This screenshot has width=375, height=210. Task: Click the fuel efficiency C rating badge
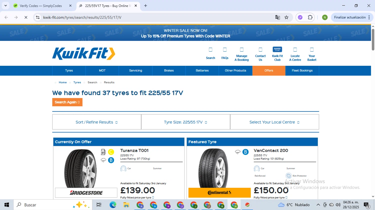click(111, 152)
